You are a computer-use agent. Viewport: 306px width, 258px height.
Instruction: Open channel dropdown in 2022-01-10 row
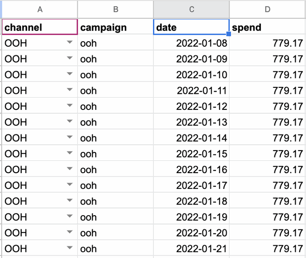[x=70, y=74]
